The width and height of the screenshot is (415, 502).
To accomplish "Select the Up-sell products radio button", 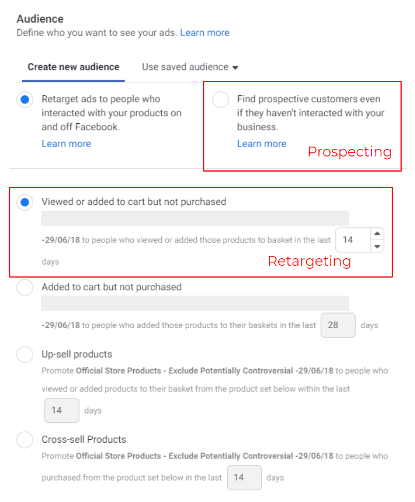I will [25, 355].
